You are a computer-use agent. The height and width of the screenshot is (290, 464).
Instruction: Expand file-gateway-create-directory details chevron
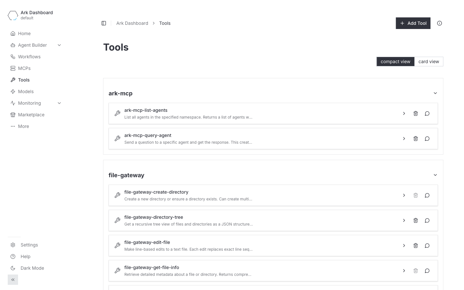tap(404, 195)
